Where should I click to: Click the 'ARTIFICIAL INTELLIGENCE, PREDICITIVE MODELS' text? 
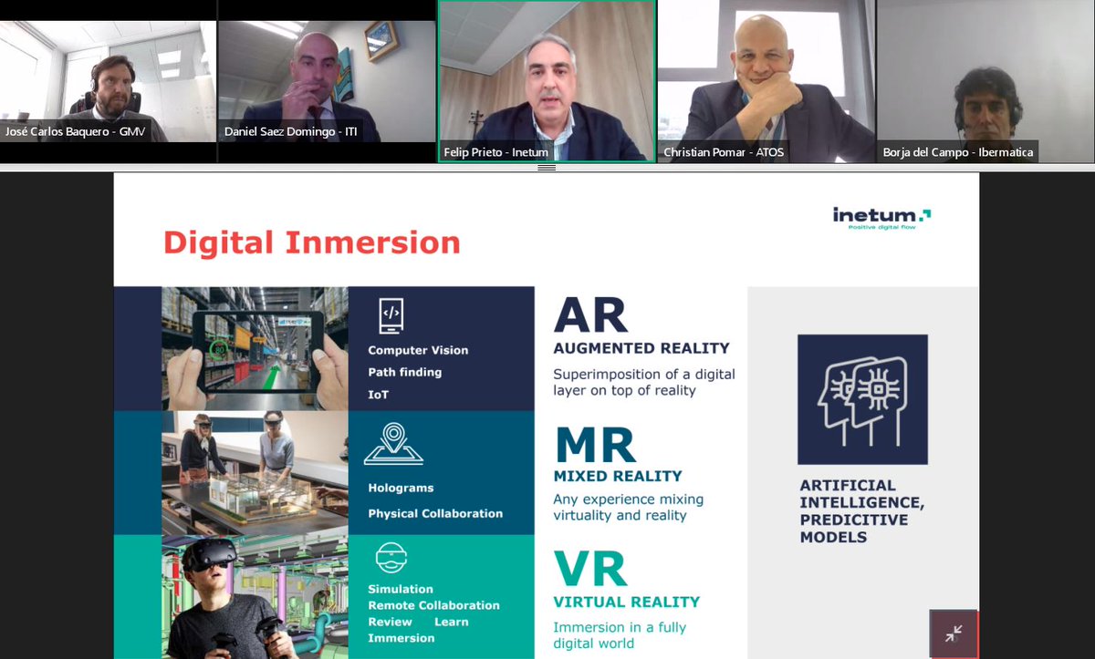tap(860, 511)
